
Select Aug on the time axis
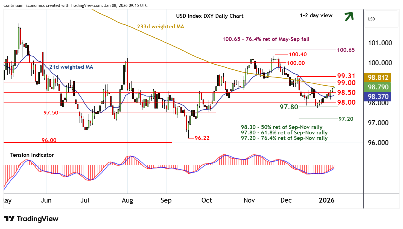click(127, 200)
